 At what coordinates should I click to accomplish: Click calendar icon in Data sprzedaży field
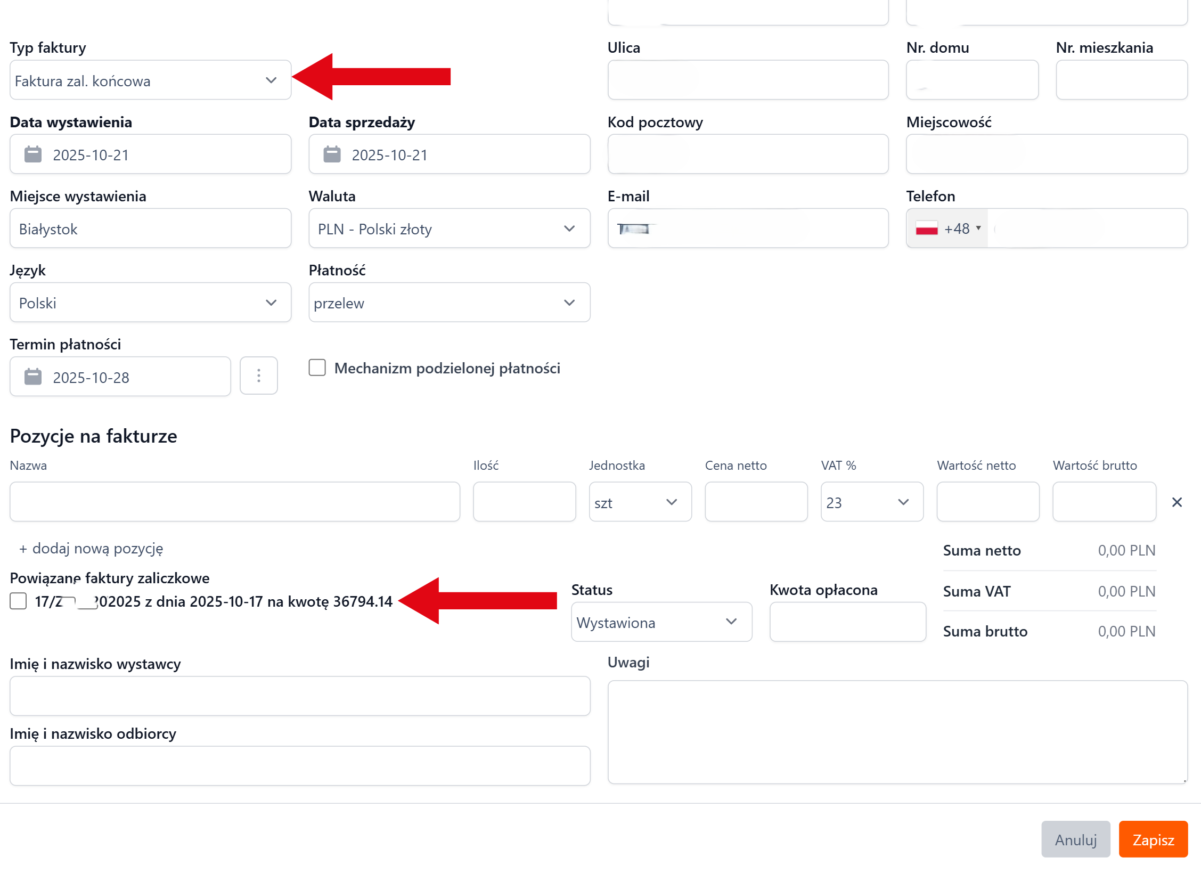pos(332,154)
